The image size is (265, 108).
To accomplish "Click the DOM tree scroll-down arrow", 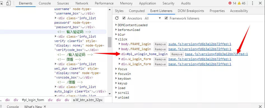I will click(110, 94).
